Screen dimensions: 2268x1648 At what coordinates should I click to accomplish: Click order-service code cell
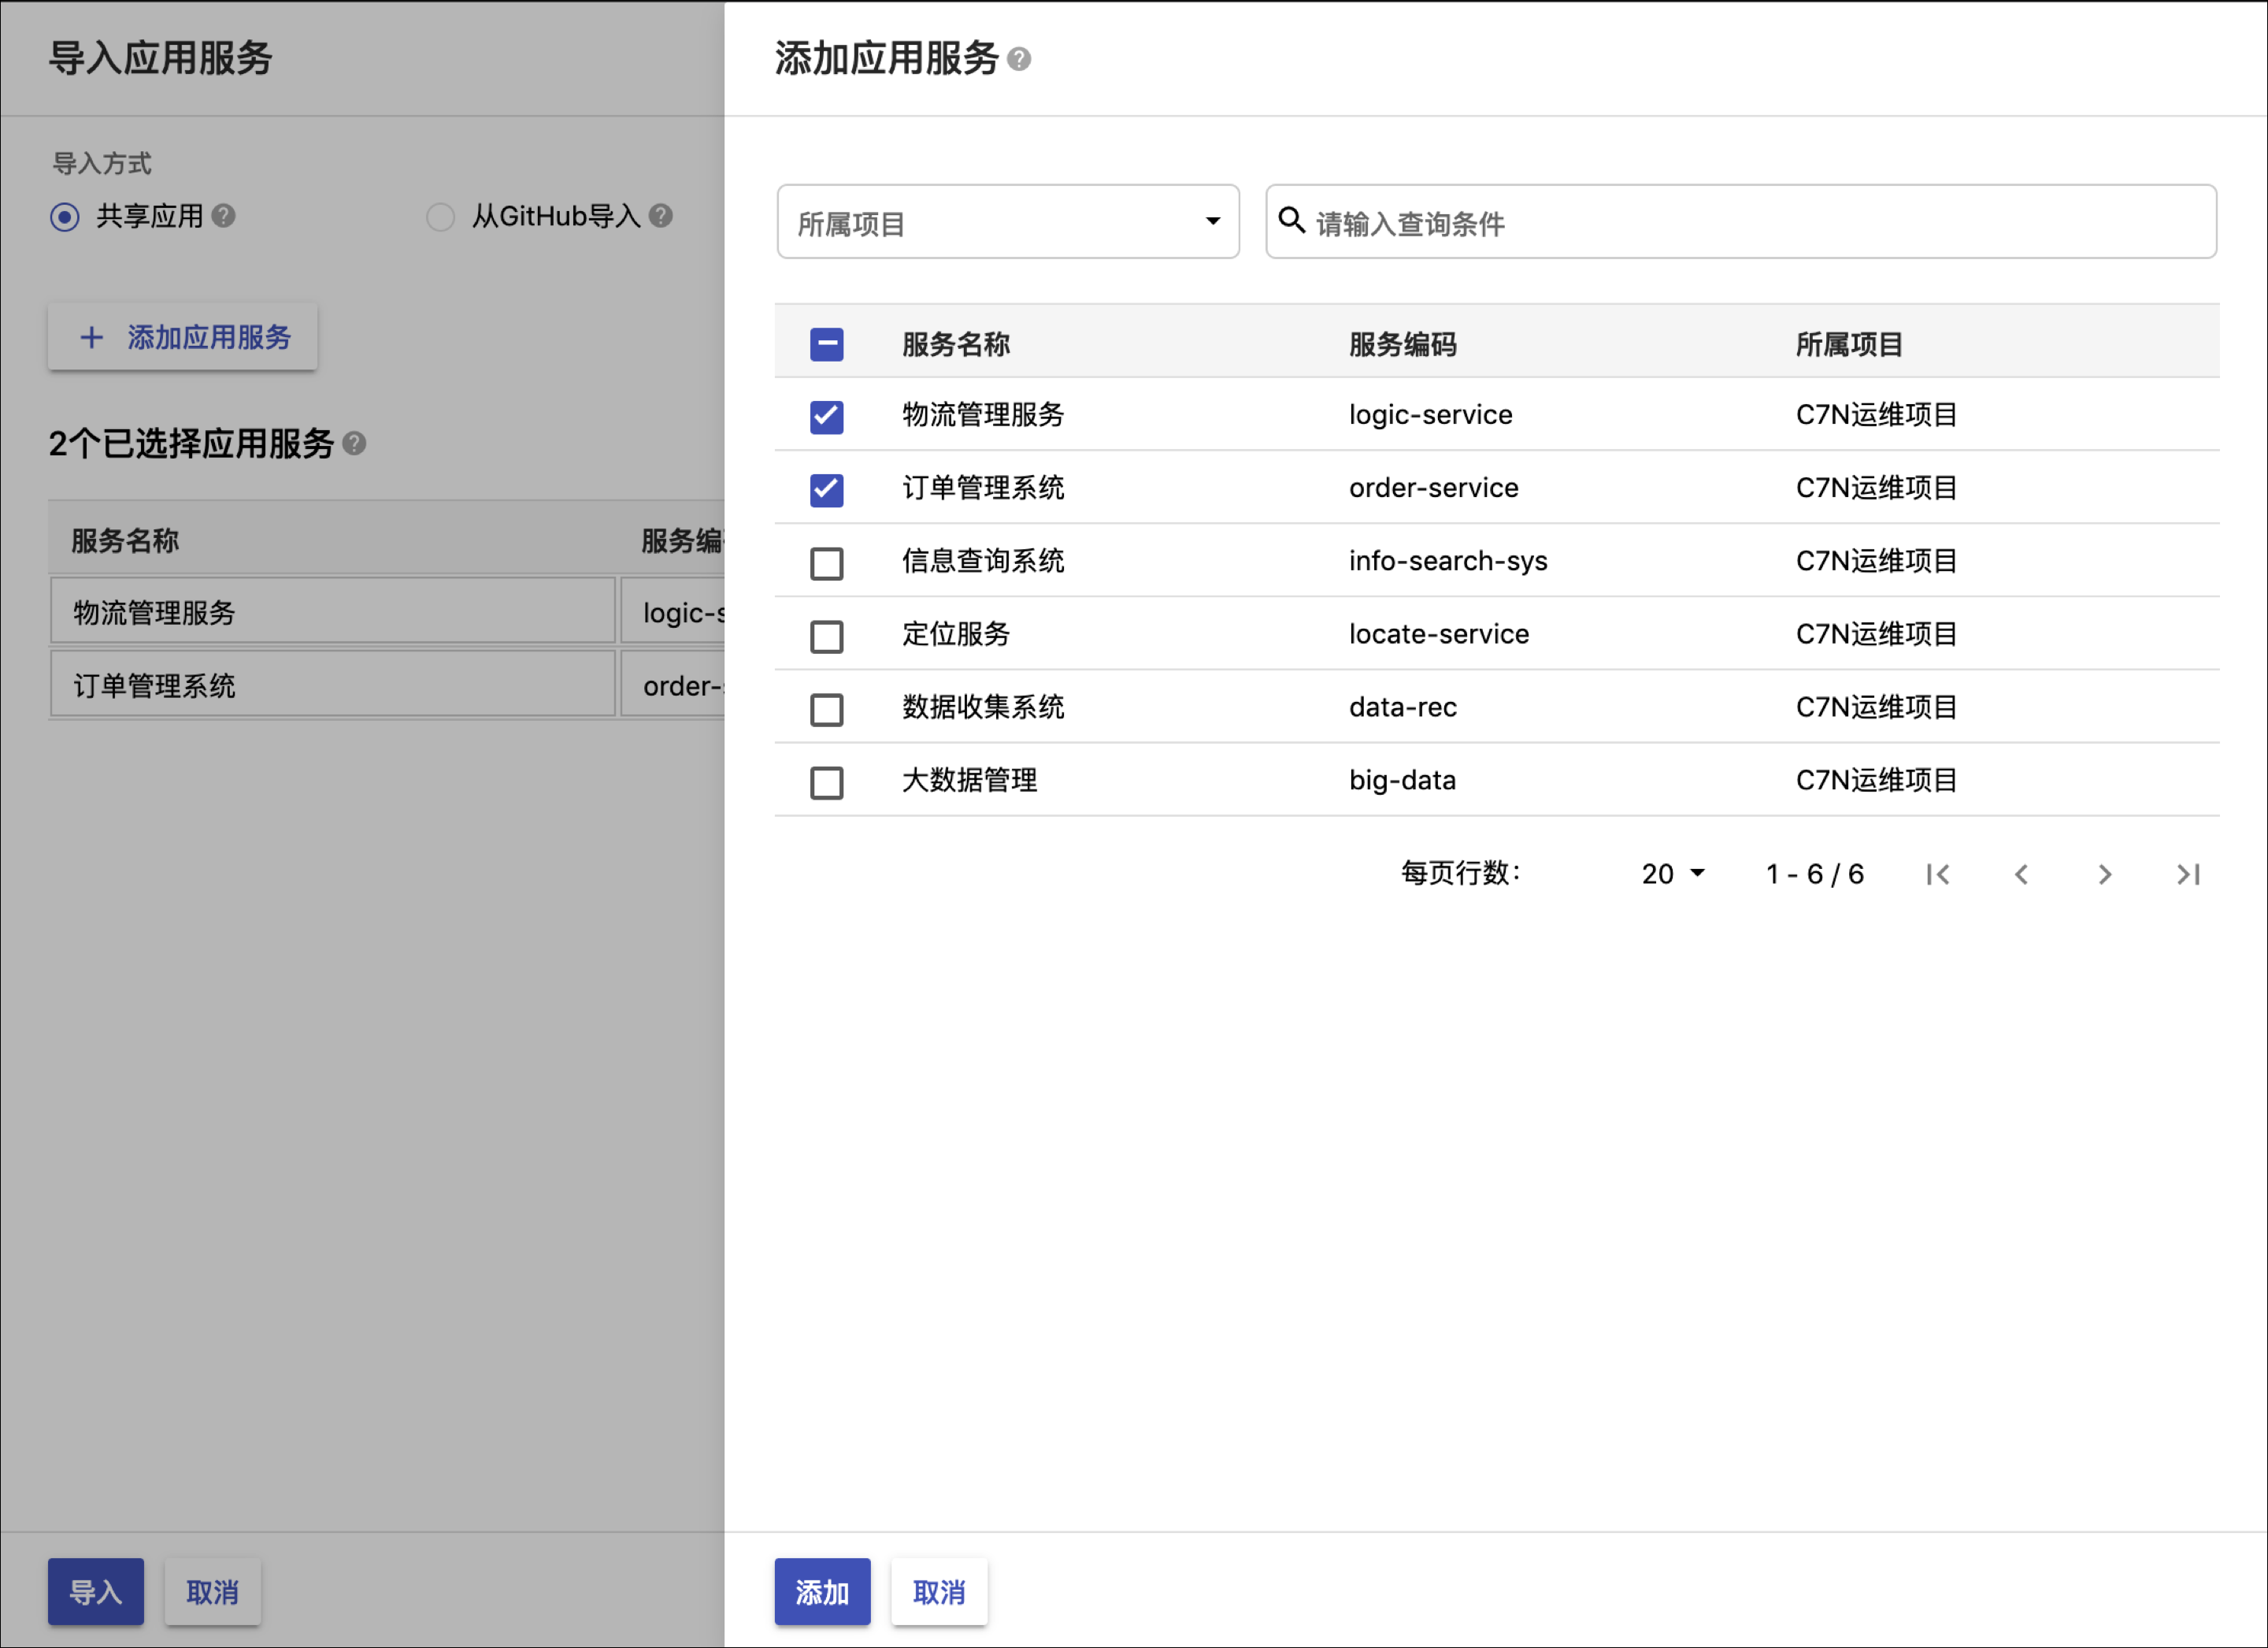coord(1434,488)
